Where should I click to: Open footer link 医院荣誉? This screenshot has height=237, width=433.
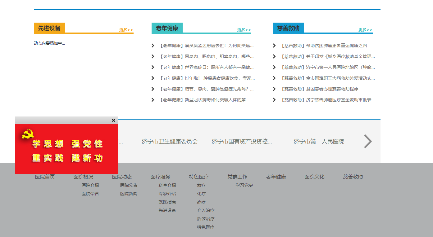click(x=90, y=194)
